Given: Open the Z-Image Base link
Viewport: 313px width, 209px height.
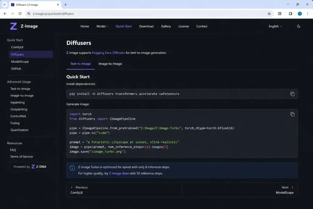Looking at the screenshot, I should [119, 173].
